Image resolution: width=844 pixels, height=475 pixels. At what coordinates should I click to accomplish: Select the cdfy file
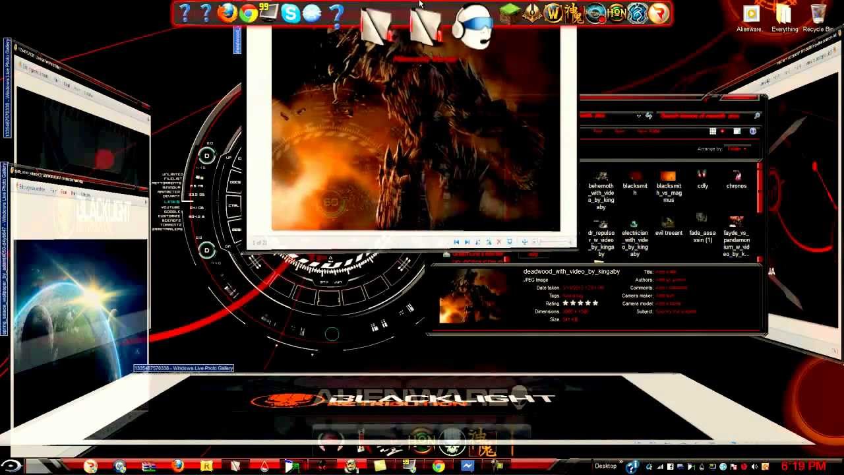click(702, 180)
